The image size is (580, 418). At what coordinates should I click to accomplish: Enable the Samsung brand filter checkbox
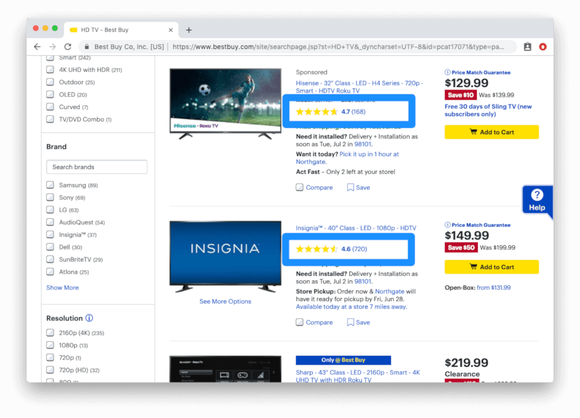[50, 185]
